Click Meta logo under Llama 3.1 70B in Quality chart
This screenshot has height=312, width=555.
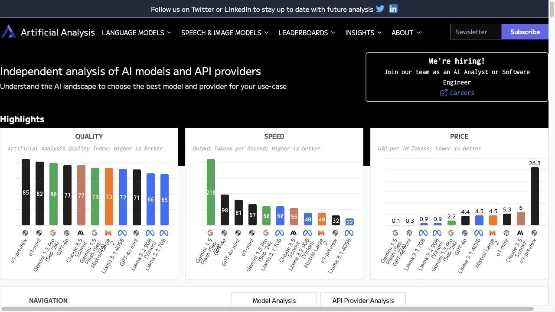[164, 233]
